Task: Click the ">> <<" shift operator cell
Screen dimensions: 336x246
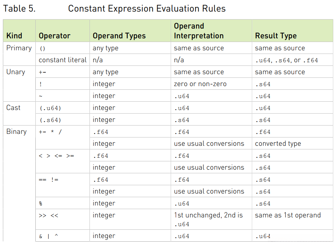Action: [48, 216]
